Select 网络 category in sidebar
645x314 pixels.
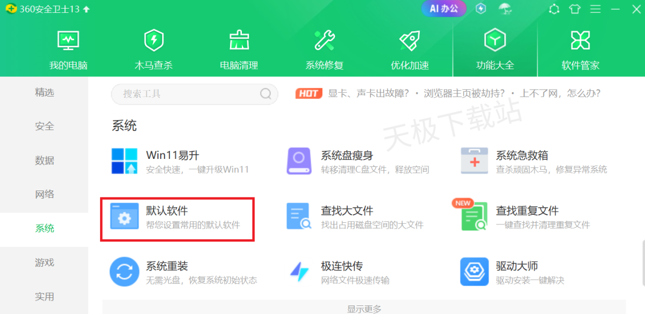[x=45, y=194]
